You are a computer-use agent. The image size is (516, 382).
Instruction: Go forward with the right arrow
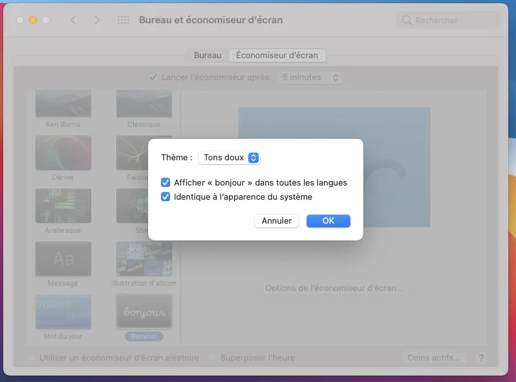tap(96, 20)
